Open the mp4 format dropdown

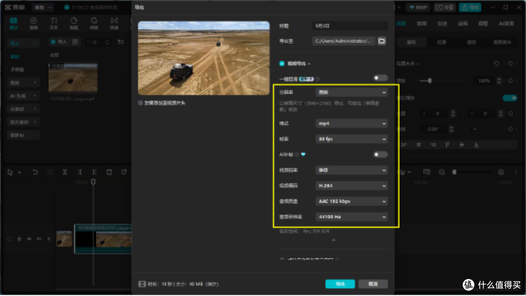pyautogui.click(x=352, y=123)
